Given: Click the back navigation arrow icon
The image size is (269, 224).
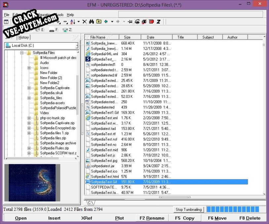Looking at the screenshot, I should tap(105, 22).
